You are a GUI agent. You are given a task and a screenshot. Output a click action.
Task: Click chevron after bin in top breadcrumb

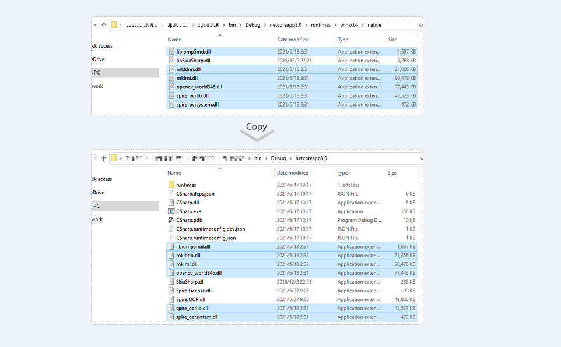tap(240, 25)
